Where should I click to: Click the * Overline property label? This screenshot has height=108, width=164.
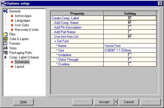pos(63,64)
